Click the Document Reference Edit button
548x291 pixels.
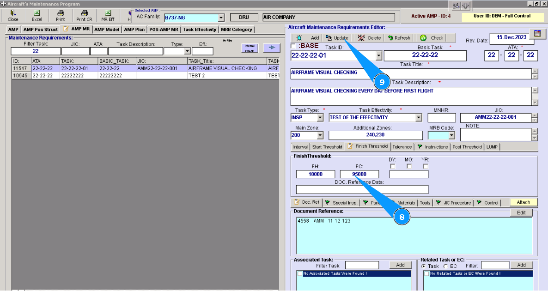521,213
